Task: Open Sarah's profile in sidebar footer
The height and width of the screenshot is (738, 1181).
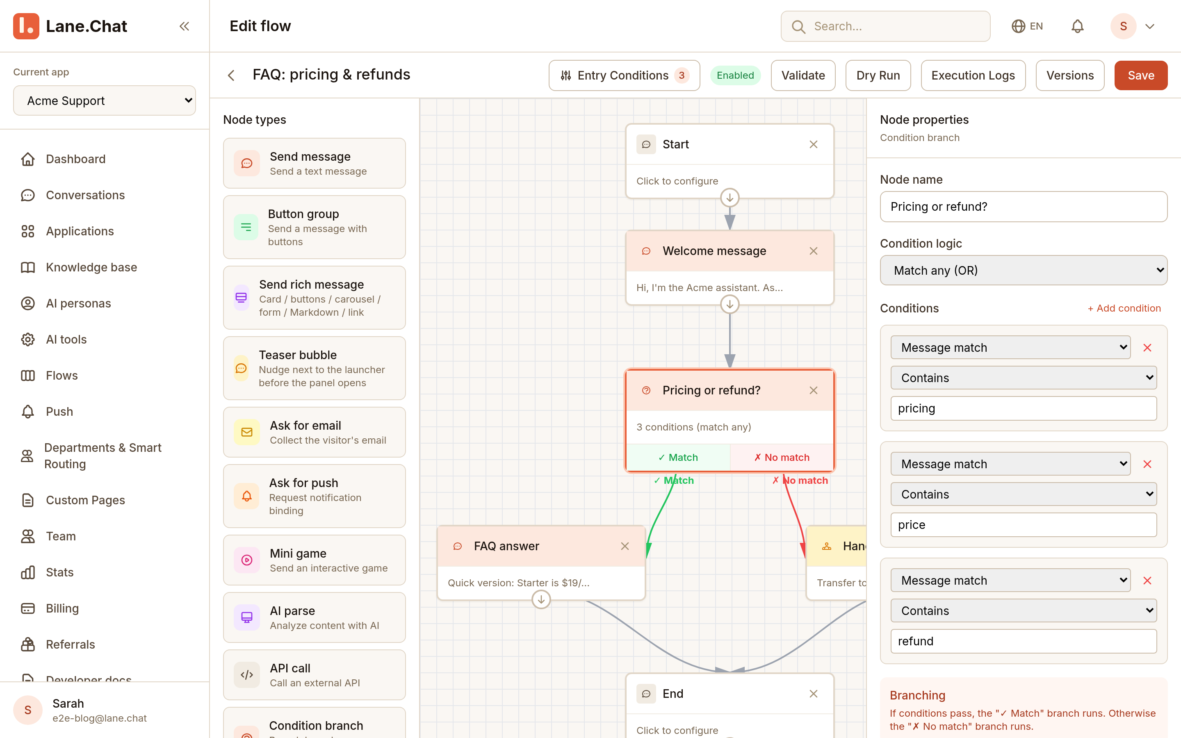Action: click(105, 711)
